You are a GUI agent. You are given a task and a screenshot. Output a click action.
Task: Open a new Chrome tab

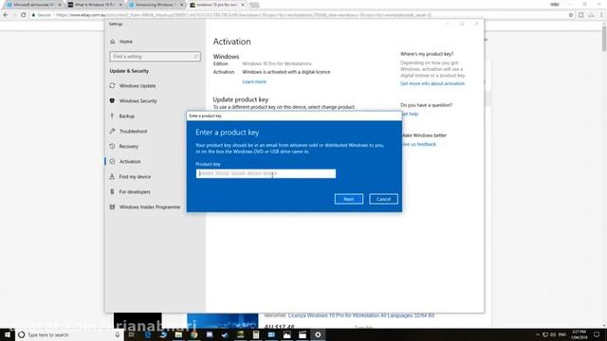pyautogui.click(x=254, y=5)
